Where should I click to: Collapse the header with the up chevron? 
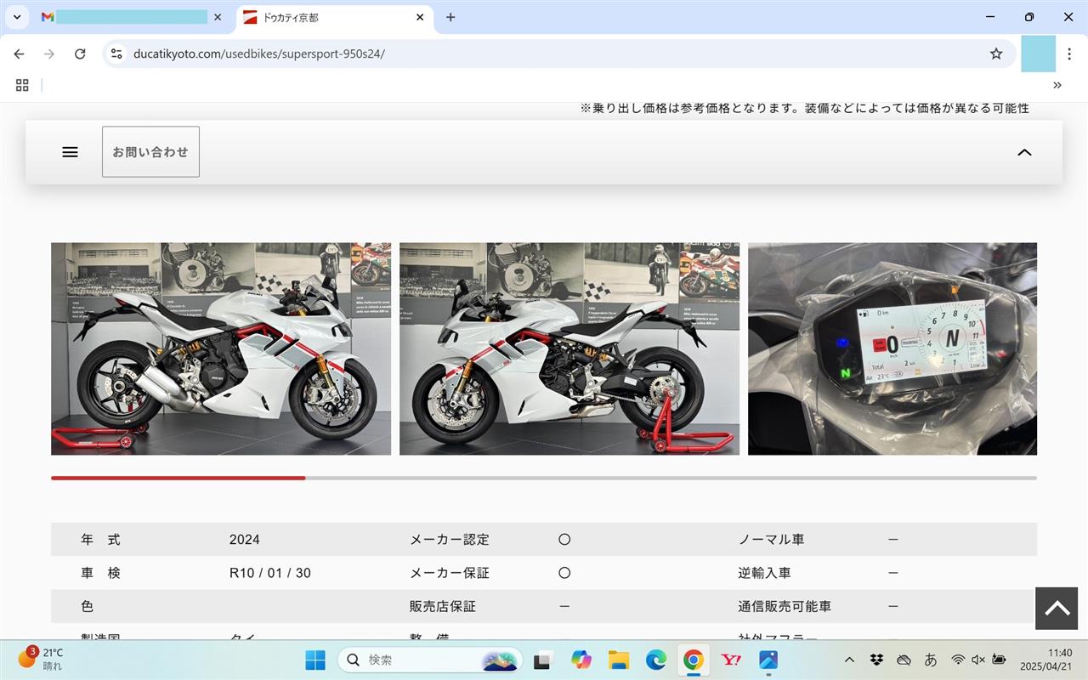[x=1024, y=152]
